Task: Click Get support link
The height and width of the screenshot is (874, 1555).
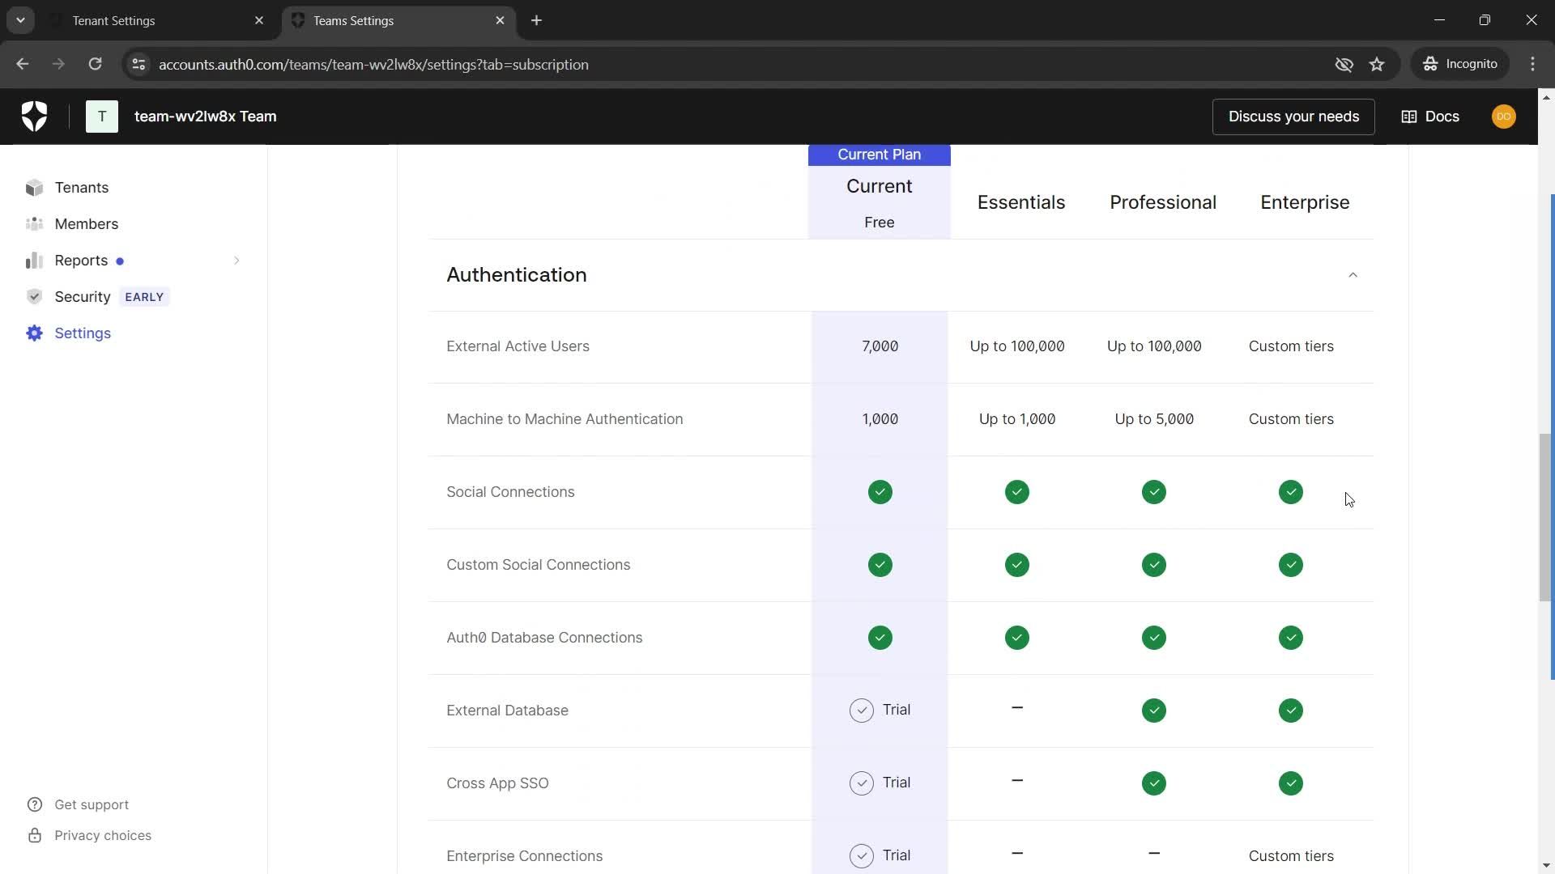Action: coord(92,804)
